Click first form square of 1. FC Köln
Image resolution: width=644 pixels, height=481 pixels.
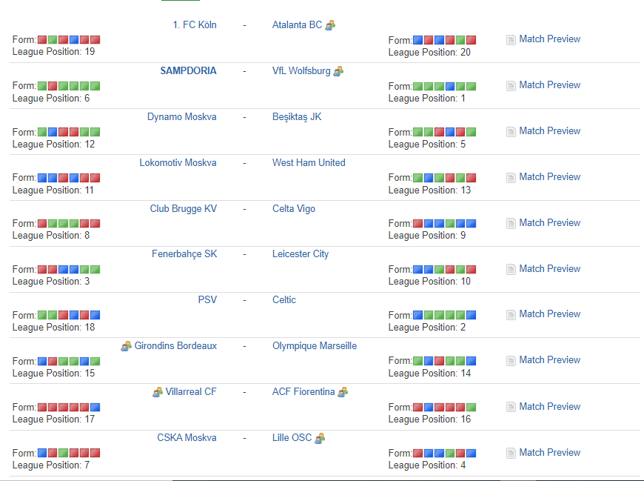(x=42, y=40)
